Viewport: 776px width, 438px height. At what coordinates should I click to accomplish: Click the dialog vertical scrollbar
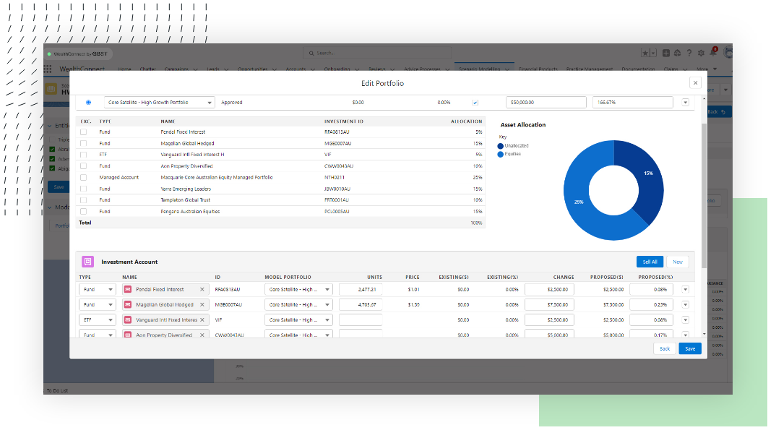pos(704,195)
